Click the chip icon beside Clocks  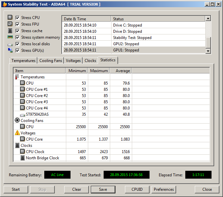tap(17, 146)
